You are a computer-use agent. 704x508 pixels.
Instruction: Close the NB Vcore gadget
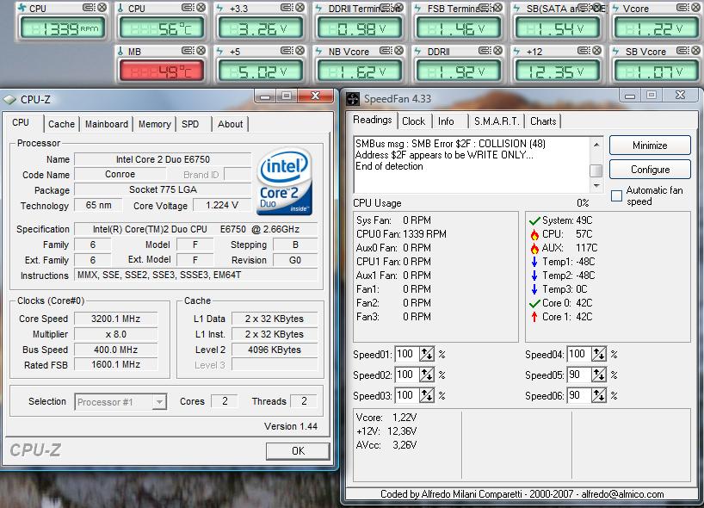pos(399,50)
